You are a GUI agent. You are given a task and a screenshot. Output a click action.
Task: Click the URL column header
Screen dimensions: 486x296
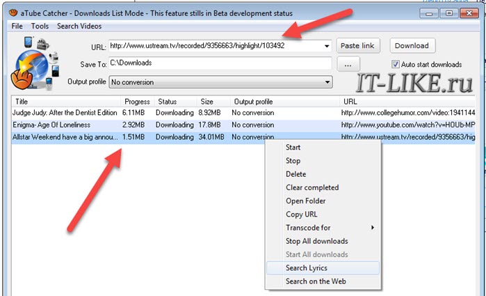(407, 102)
